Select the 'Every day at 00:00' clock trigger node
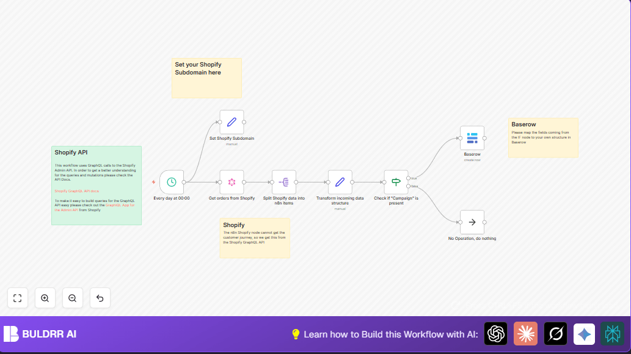This screenshot has width=631, height=354. point(172,182)
